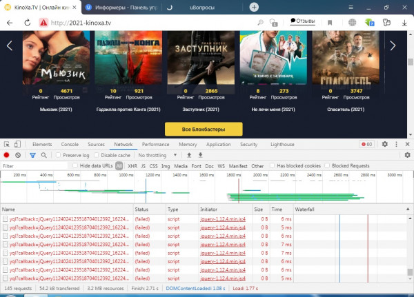Screen dimensions: 414x297
Task: Switch to the Console tab
Action: [x=70, y=144]
